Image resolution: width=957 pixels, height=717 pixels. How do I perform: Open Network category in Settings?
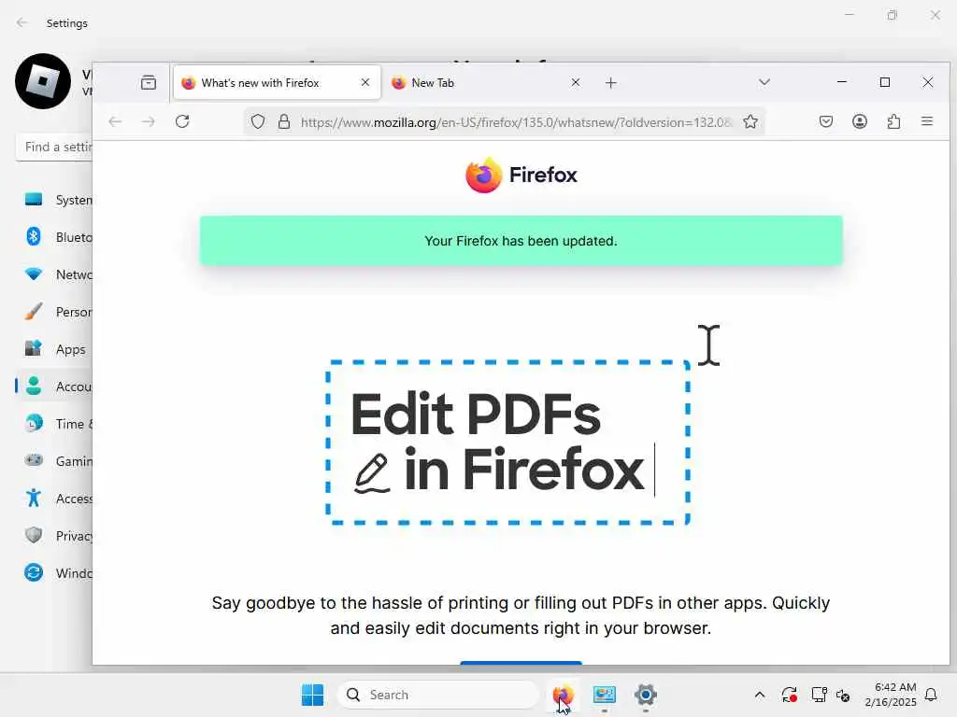pos(55,274)
